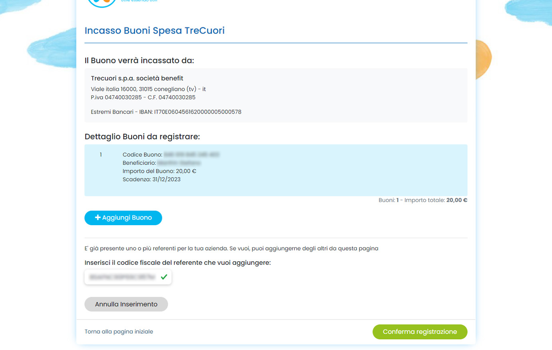Click the plus icon in Aggiungi Buono

click(98, 218)
